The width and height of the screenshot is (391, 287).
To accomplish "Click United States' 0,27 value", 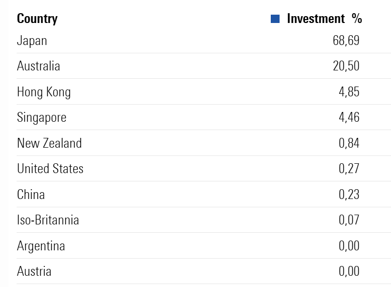I will click(349, 169).
